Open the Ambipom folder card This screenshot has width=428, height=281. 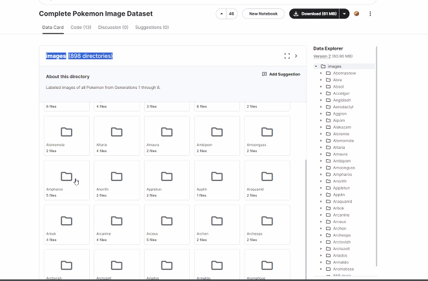coord(217,136)
